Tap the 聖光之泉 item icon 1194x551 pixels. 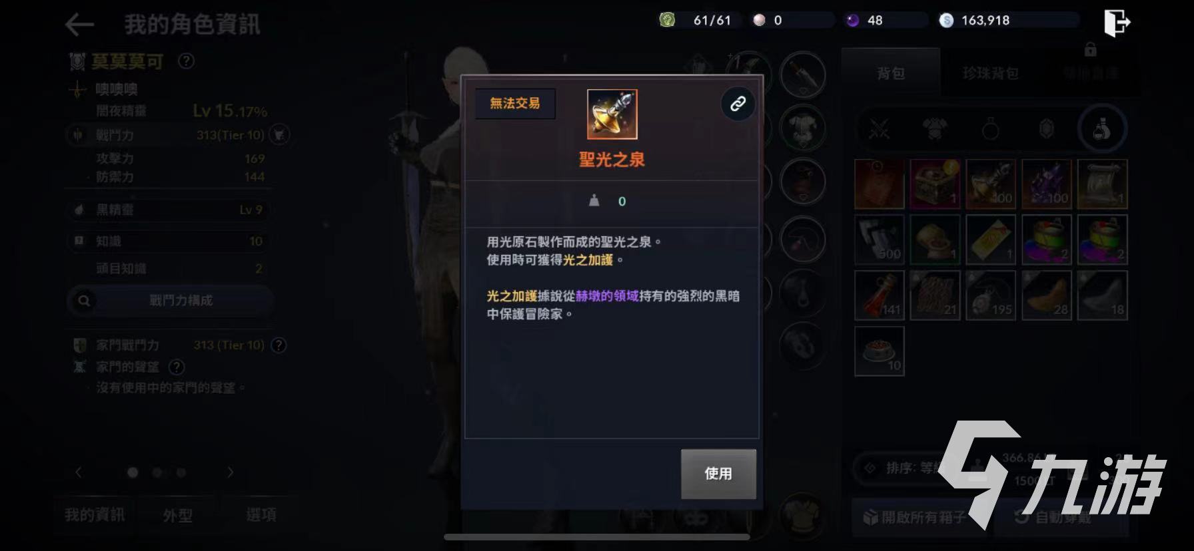[612, 114]
